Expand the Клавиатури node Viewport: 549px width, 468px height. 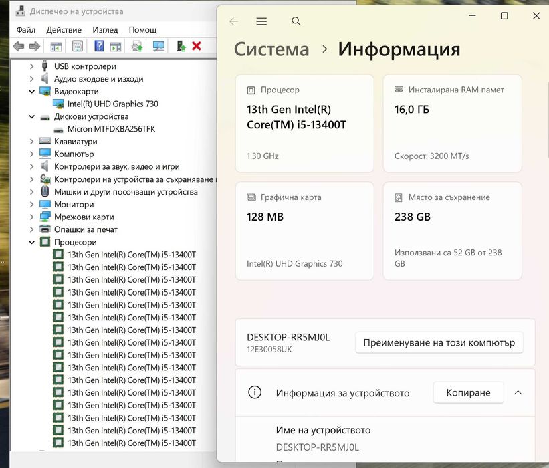pos(32,142)
